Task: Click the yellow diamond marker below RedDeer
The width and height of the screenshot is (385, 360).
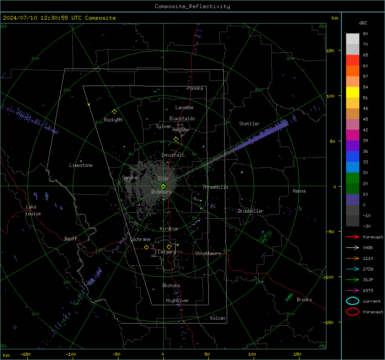Action: pyautogui.click(x=176, y=139)
